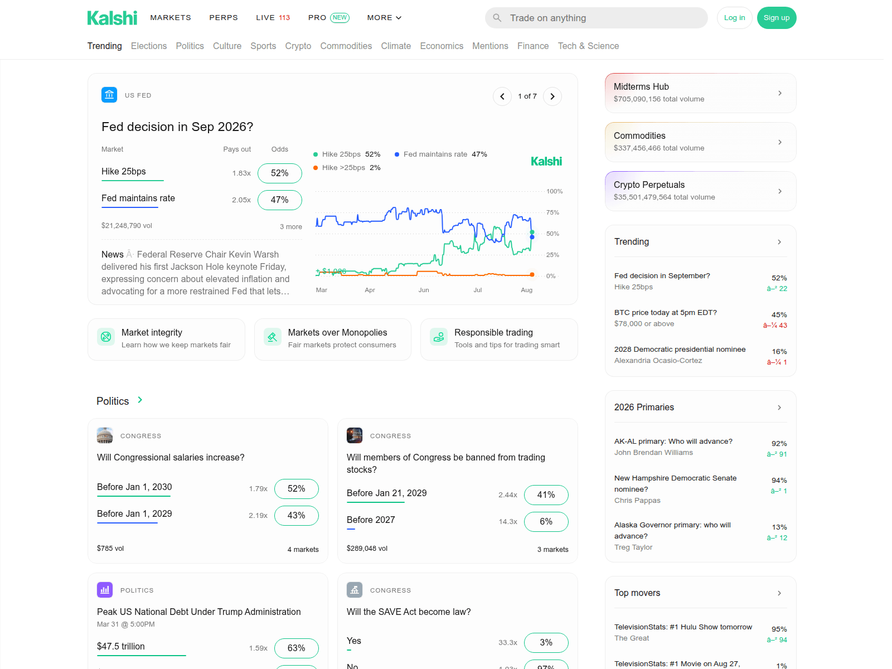The image size is (892, 669).
Task: Open Crypto Perpetuals chevron arrow
Action: 780,191
